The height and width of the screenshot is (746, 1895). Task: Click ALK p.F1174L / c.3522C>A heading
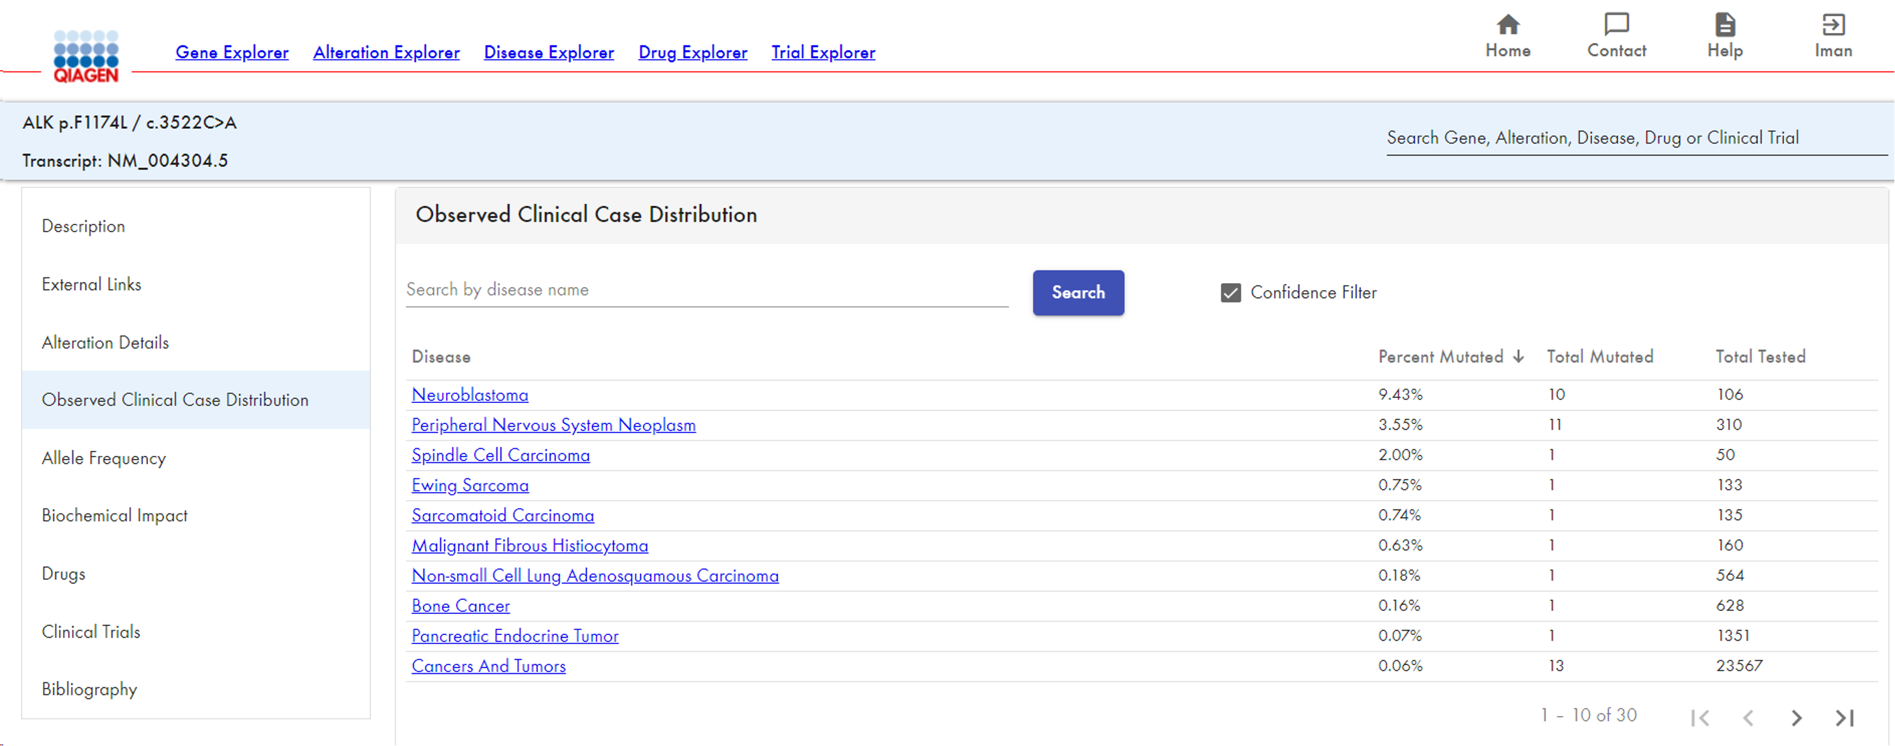click(x=130, y=123)
